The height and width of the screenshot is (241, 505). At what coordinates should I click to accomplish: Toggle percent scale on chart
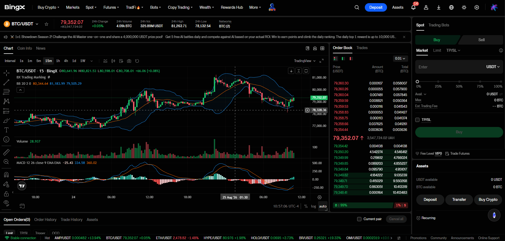(306, 206)
